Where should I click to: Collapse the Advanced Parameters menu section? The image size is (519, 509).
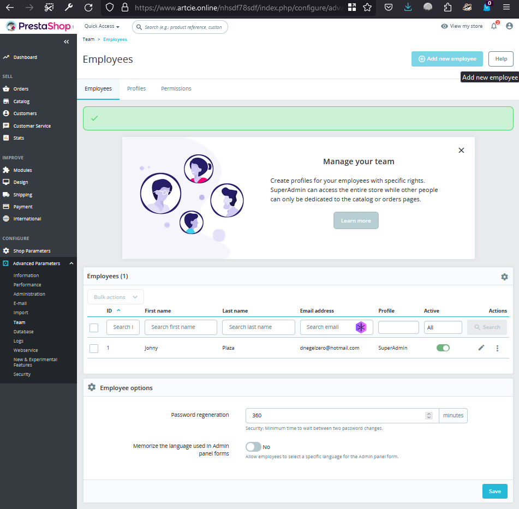[x=71, y=264]
